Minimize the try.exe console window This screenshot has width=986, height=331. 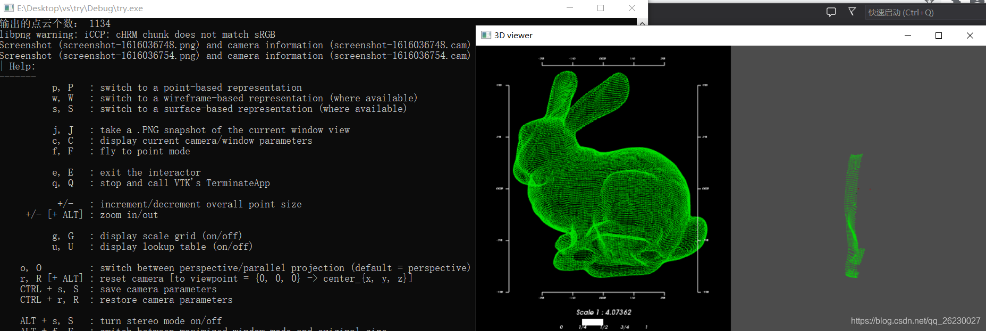[x=570, y=8]
